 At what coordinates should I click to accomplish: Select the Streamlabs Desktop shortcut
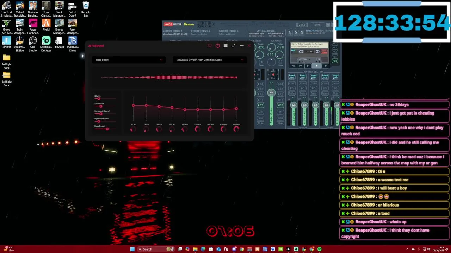46,44
